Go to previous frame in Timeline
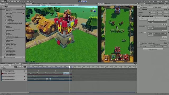Image resolution: width=169 pixels, height=95 pixels. pyautogui.click(x=8, y=65)
